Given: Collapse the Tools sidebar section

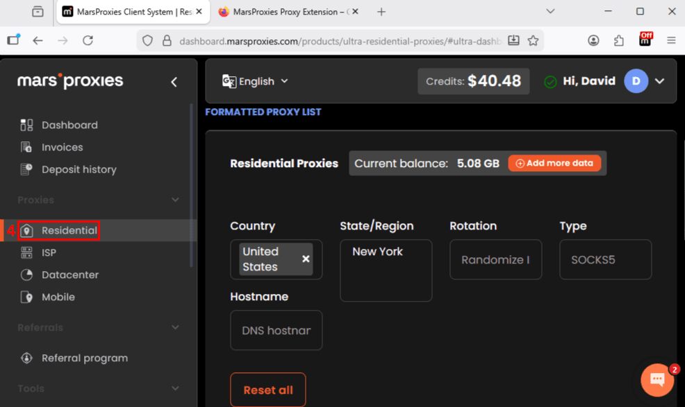Looking at the screenshot, I should click(175, 388).
